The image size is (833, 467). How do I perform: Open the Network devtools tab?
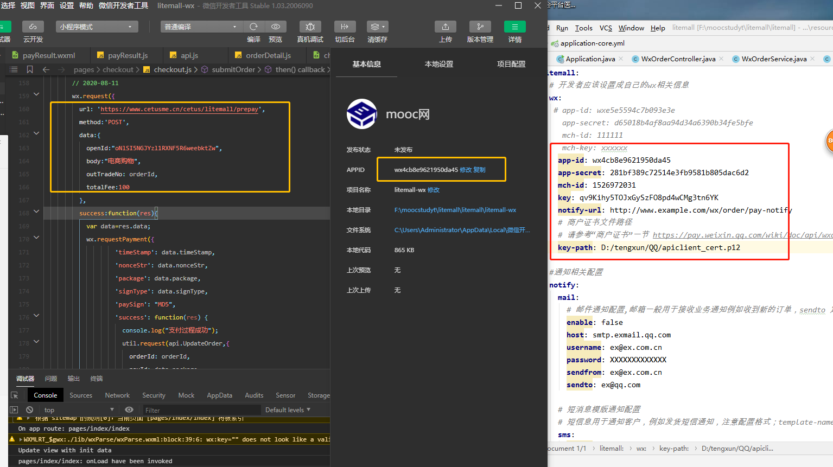click(x=117, y=395)
